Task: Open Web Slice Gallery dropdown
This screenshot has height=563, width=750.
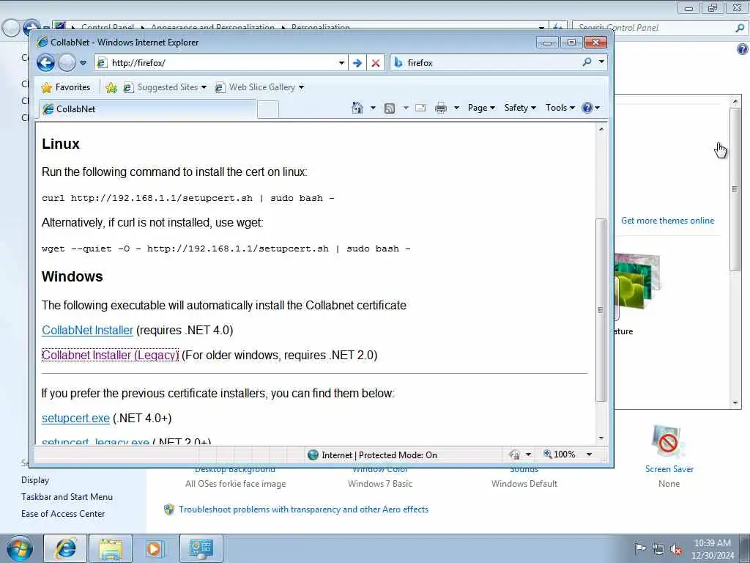Action: tap(259, 87)
